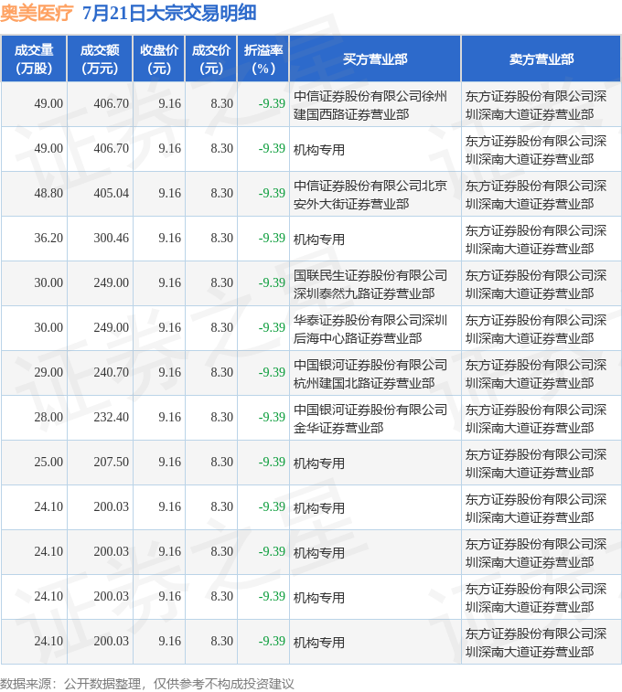The width and height of the screenshot is (622, 692).
Task: Click the 奥美医疗 stock name in the title
Action: (37, 13)
